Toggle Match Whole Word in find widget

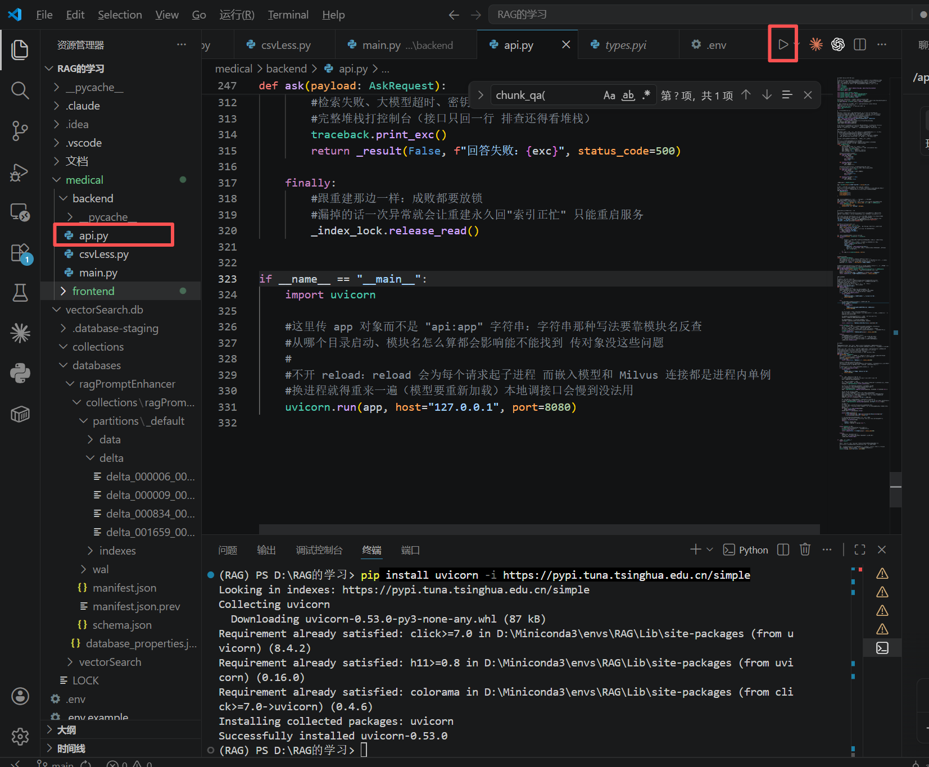tap(628, 96)
